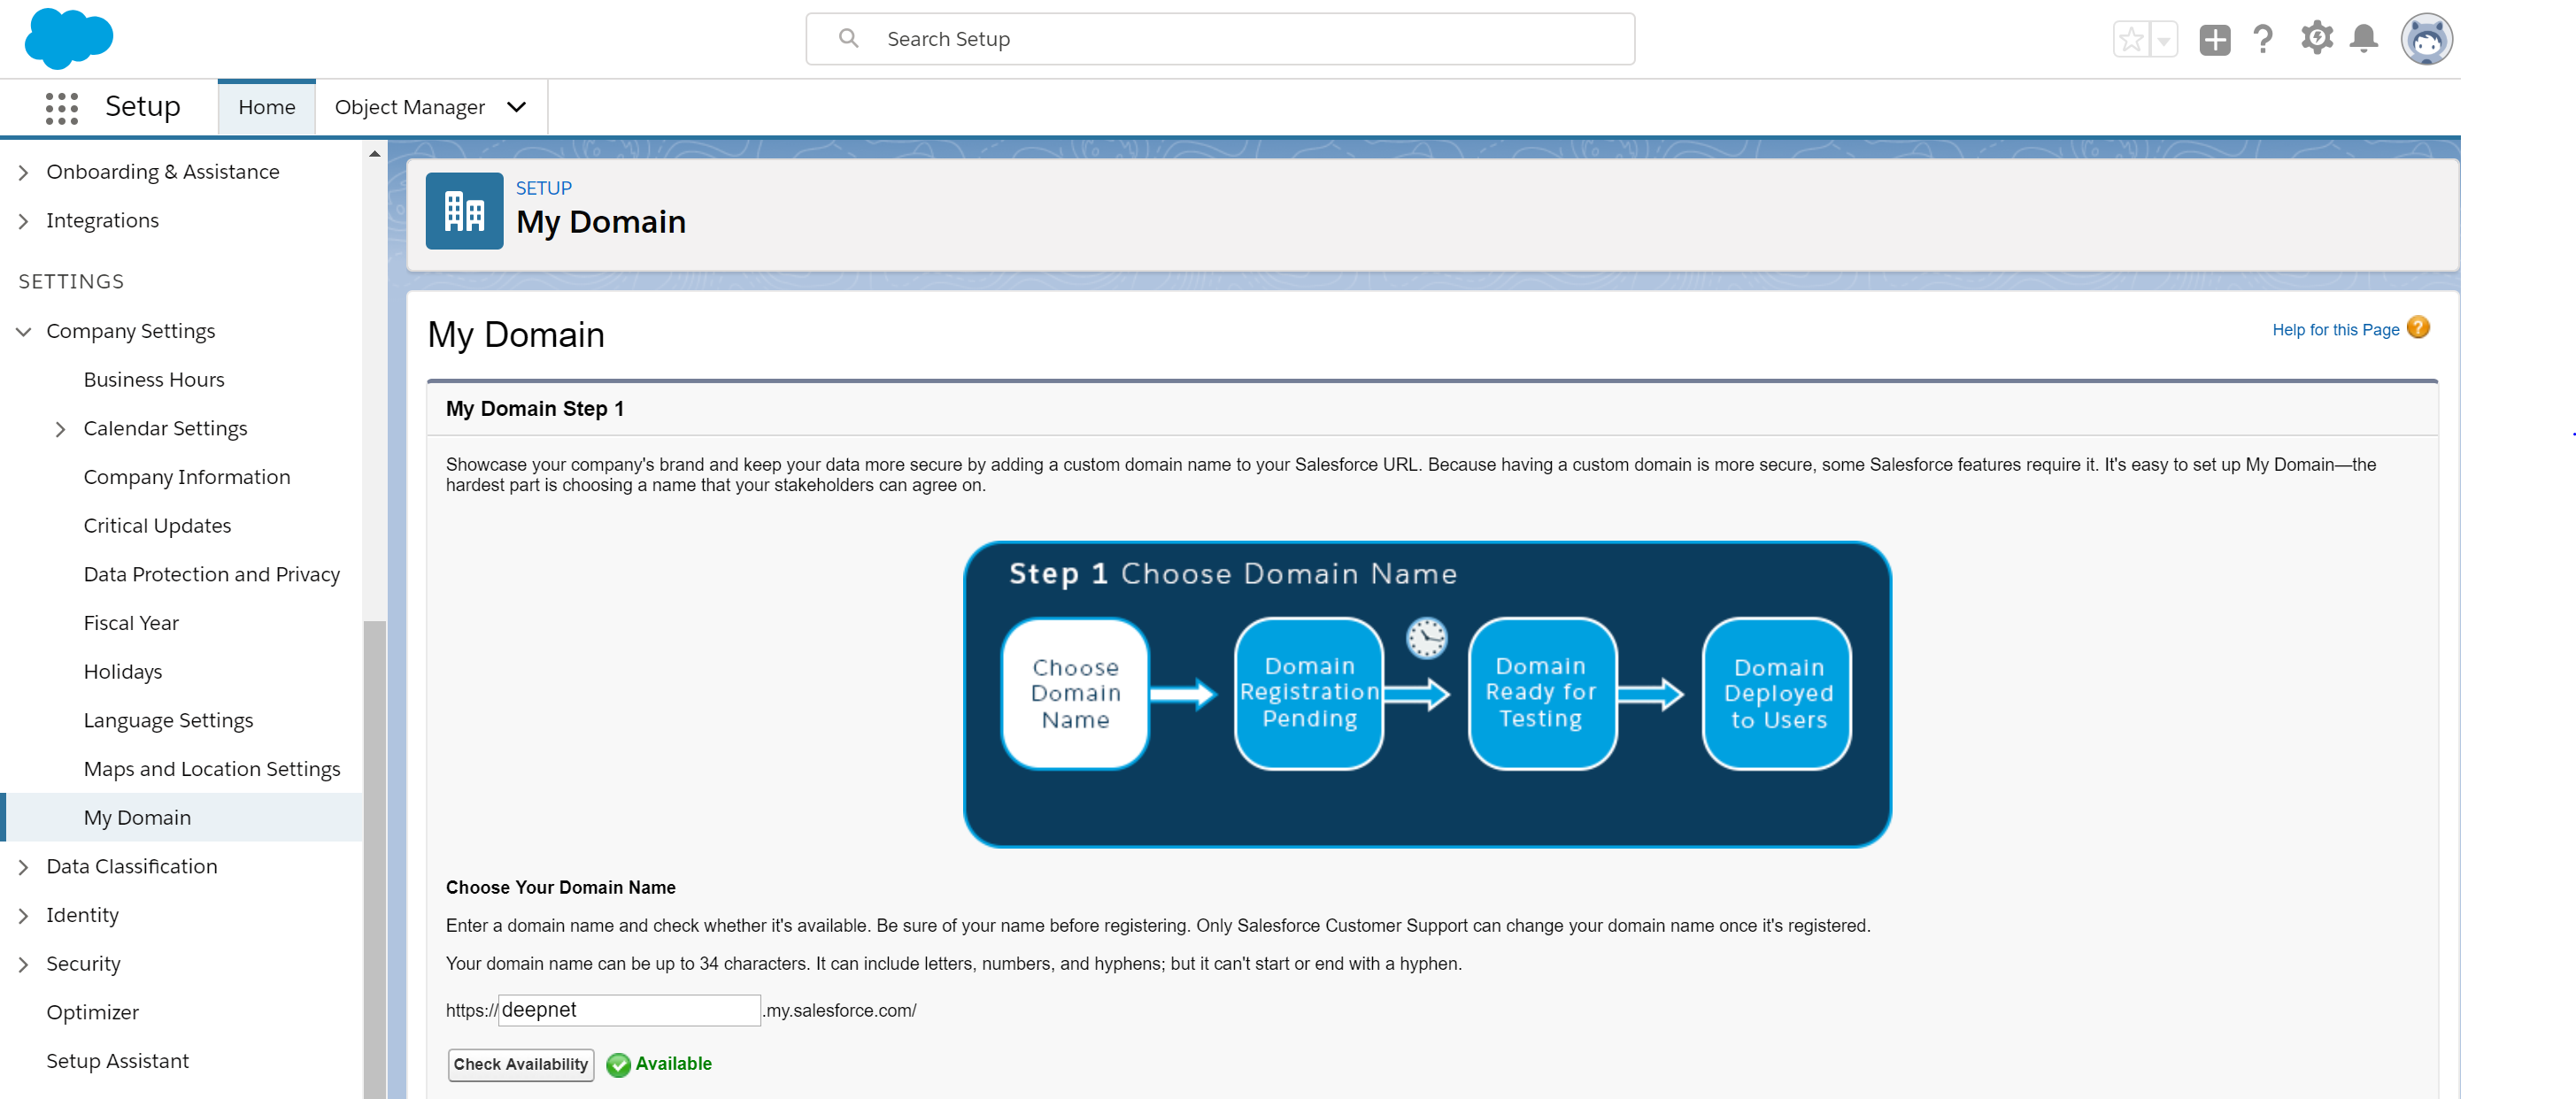The image size is (2576, 1099).
Task: Focus the Search Setup box
Action: tap(1220, 39)
